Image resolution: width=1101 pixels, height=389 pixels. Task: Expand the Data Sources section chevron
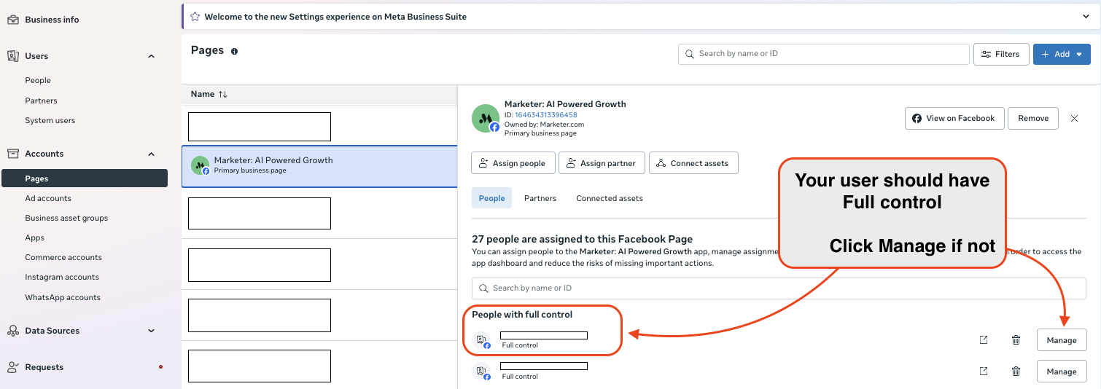152,331
